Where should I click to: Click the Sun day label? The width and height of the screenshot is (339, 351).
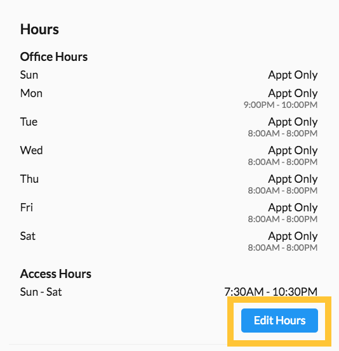pyautogui.click(x=29, y=75)
